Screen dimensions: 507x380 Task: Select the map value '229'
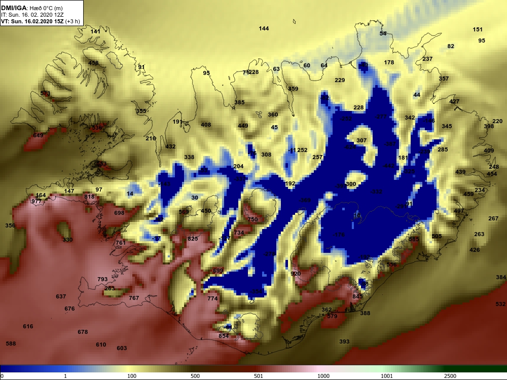tap(340, 80)
